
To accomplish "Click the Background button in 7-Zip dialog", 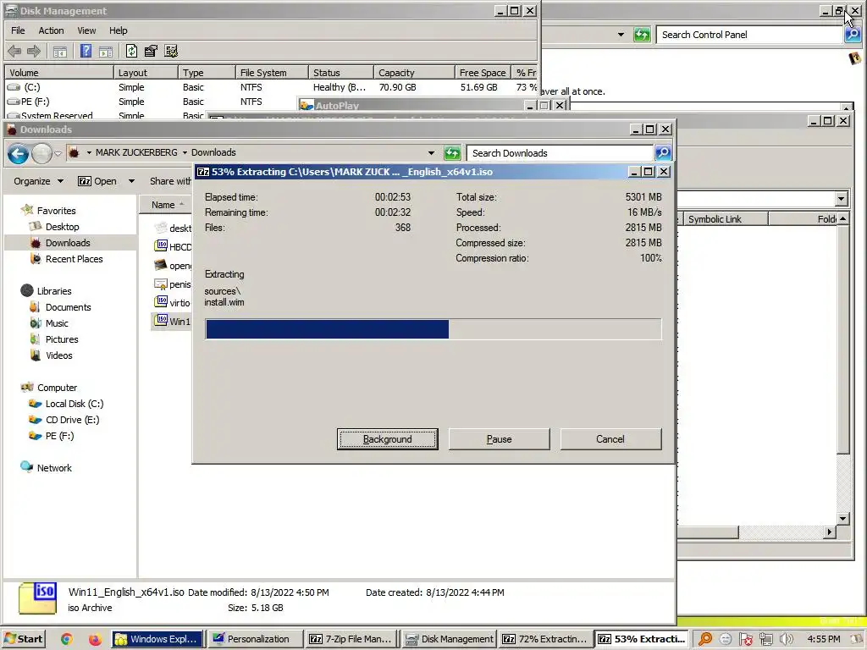I will [x=388, y=439].
